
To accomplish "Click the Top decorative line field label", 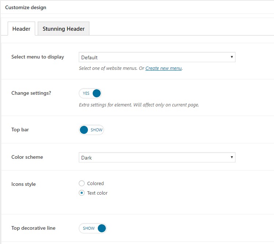I will (33, 228).
